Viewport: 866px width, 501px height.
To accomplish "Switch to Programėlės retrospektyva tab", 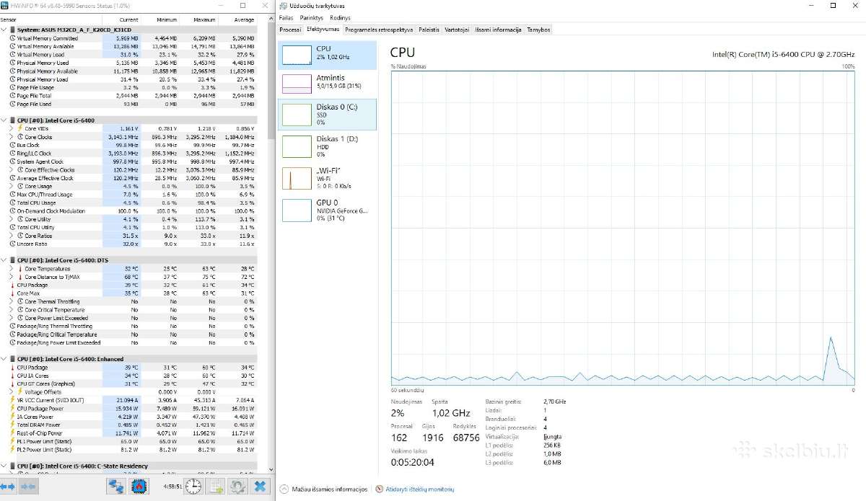I will click(379, 30).
